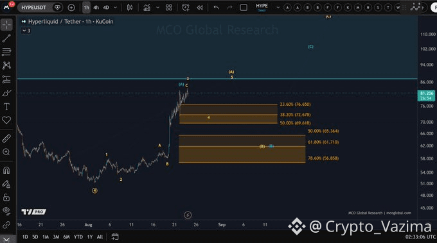Click the add symbol plus button
437x243 pixels.
[71, 8]
